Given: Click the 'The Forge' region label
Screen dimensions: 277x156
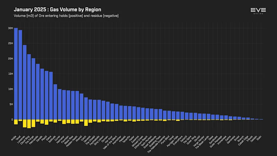Looking at the screenshot, I should (x=30, y=140).
